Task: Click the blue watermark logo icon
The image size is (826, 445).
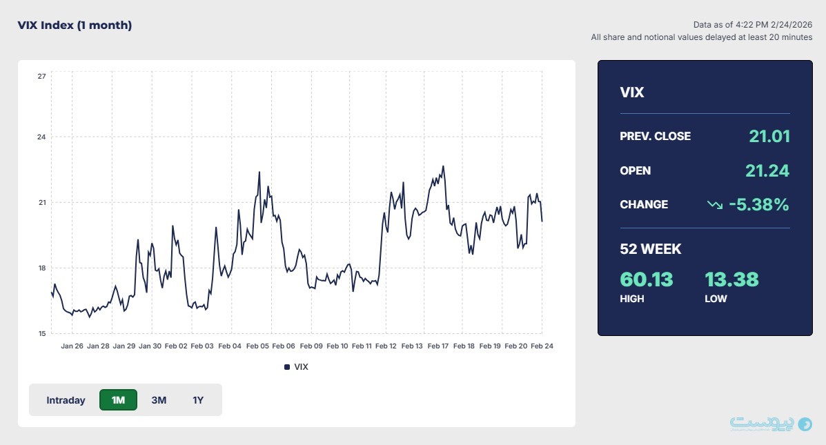Action: 805,424
